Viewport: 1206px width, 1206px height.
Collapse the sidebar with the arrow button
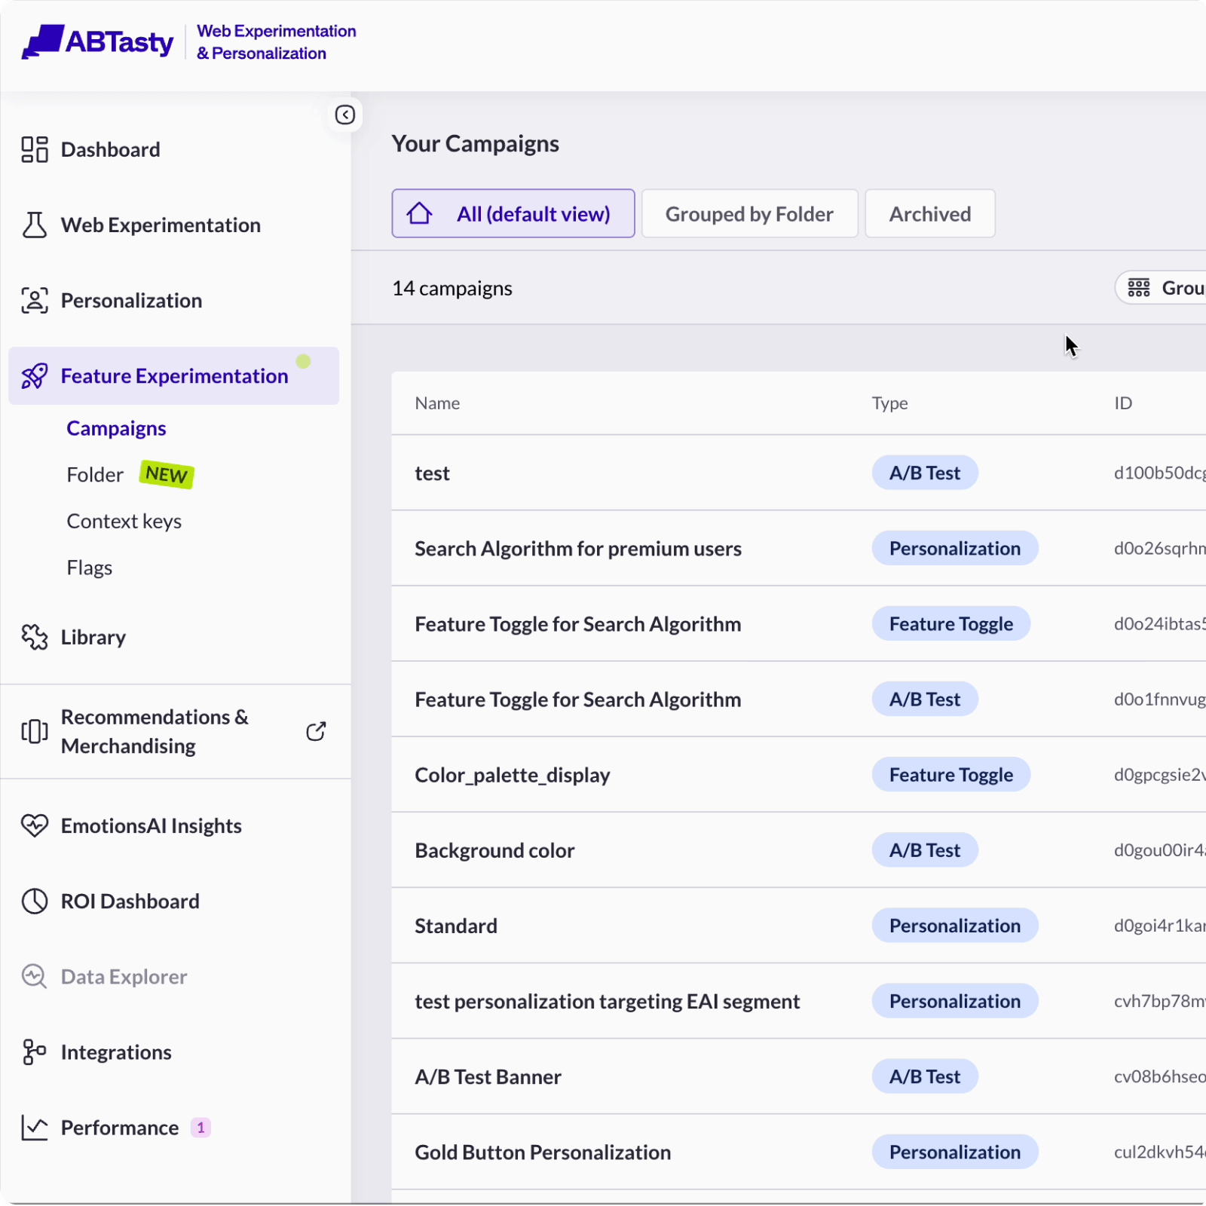tap(344, 115)
